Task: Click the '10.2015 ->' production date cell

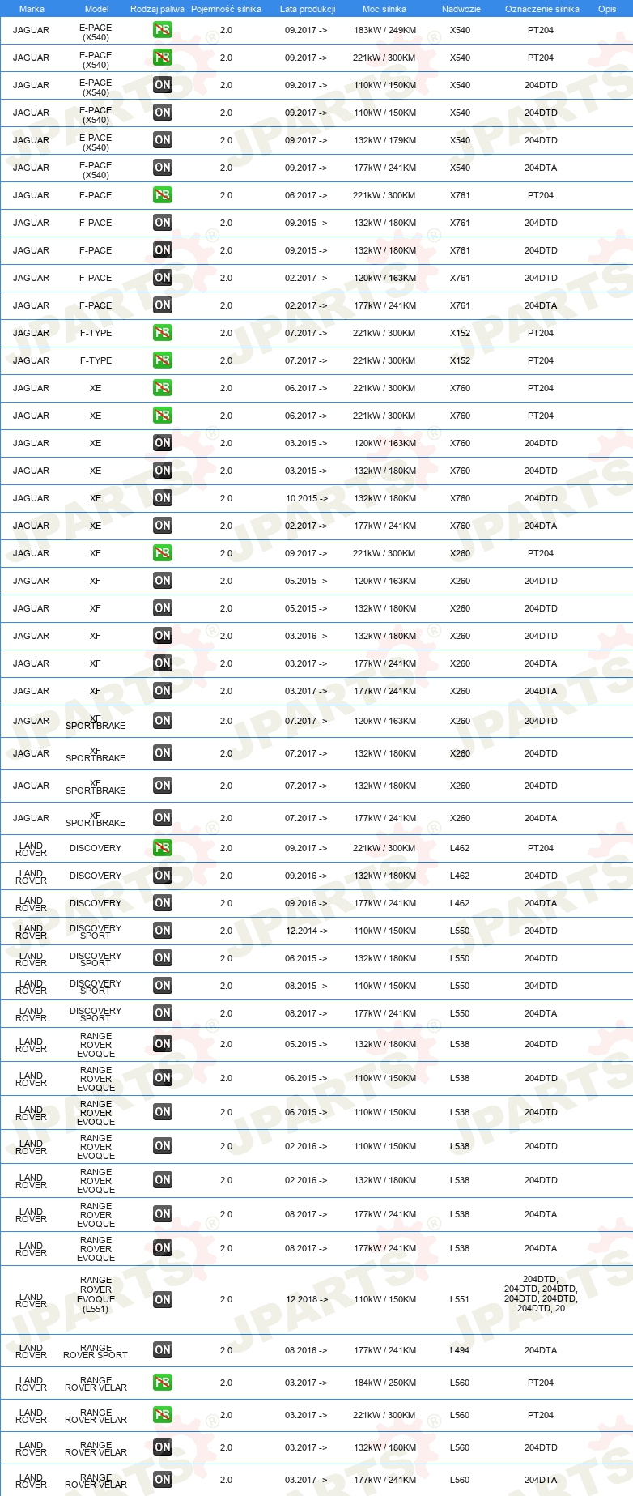Action: [x=306, y=498]
